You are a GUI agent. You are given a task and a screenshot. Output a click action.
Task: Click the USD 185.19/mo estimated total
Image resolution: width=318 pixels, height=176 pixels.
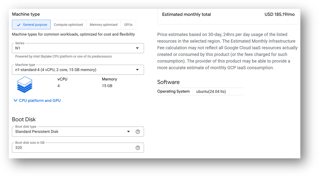click(279, 15)
